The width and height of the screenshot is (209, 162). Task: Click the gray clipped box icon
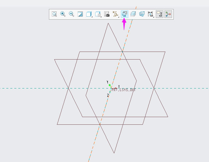tap(133, 14)
